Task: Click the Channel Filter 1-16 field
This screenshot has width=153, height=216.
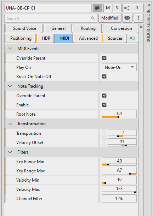Action: [x=119, y=199]
